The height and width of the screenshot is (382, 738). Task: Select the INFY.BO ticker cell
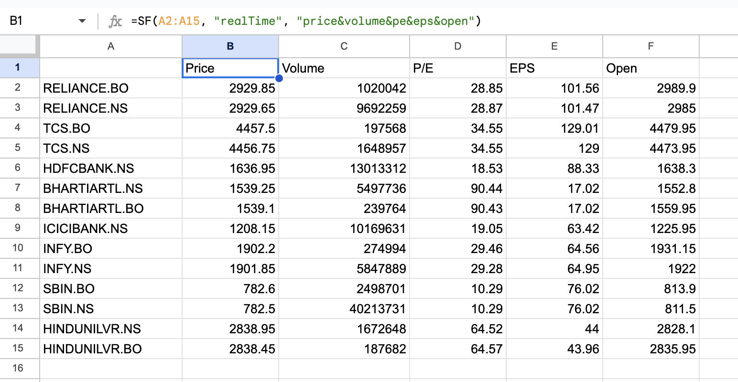click(111, 248)
